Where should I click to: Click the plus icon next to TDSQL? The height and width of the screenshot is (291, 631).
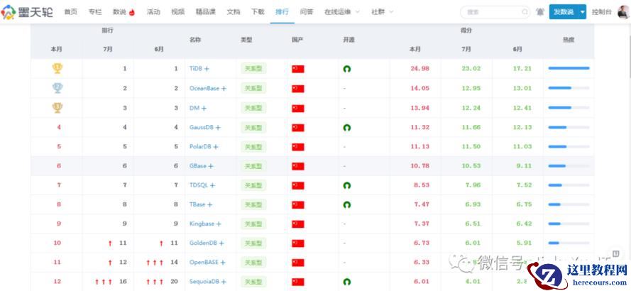pos(212,185)
